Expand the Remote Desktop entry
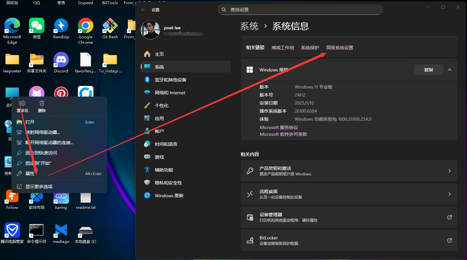 click(x=349, y=194)
